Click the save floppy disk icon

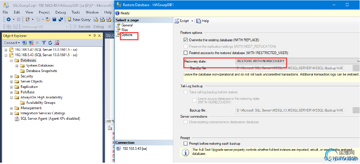[x=54, y=20]
